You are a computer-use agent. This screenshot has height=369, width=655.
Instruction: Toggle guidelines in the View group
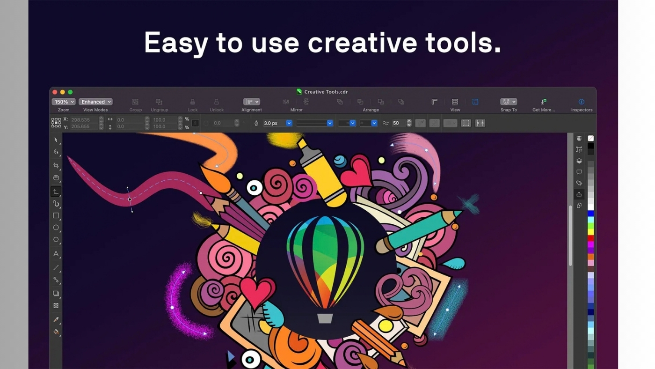click(475, 102)
